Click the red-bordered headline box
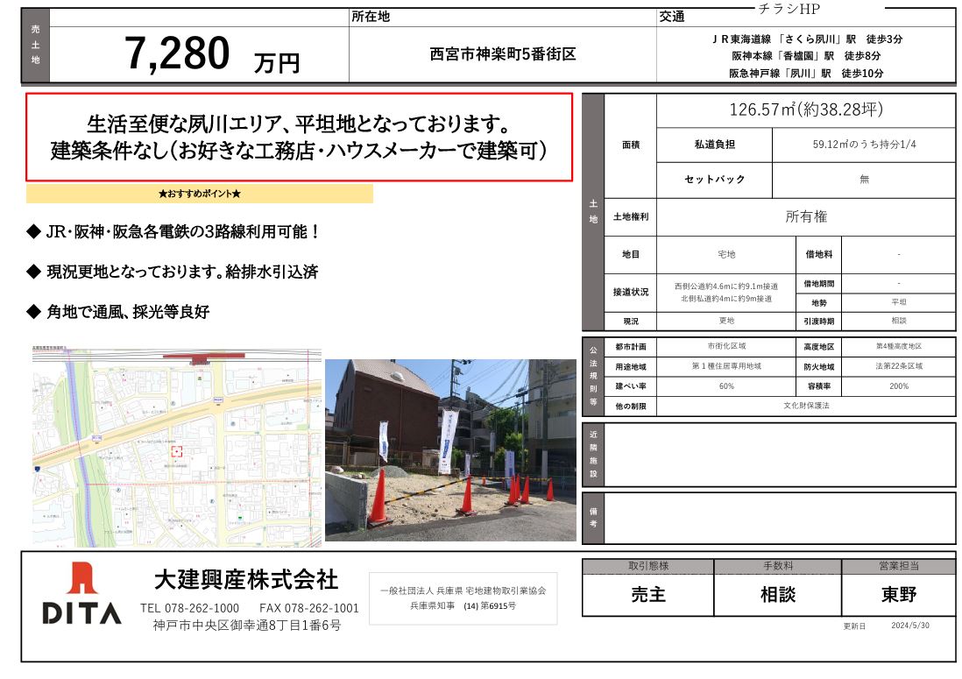The width and height of the screenshot is (962, 679). tap(299, 138)
